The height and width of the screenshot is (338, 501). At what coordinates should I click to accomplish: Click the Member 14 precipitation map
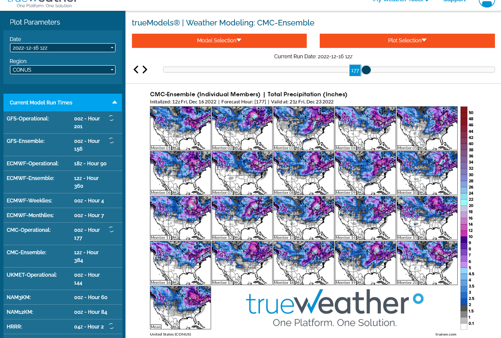366,218
